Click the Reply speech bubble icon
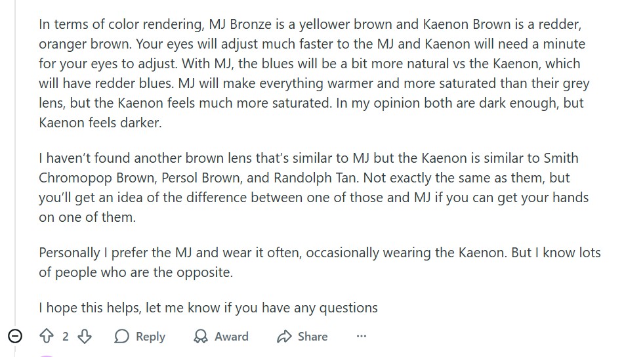Screen dimensions: 624x357 tap(121, 337)
